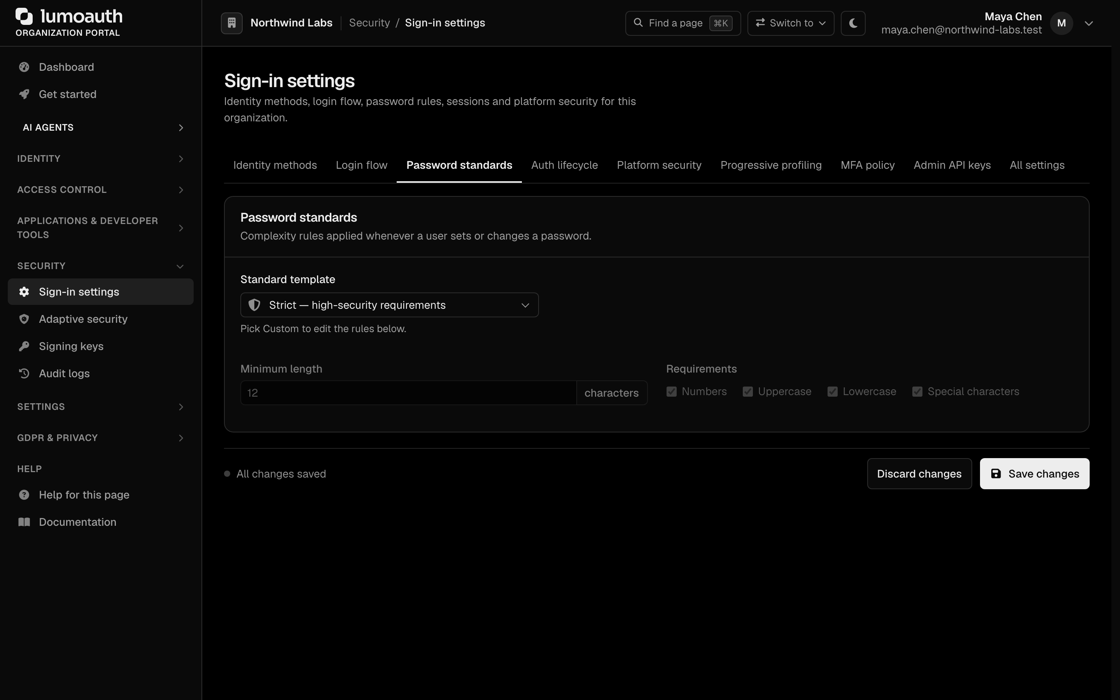
Task: Open the Dashboard gauge icon
Action: click(24, 67)
